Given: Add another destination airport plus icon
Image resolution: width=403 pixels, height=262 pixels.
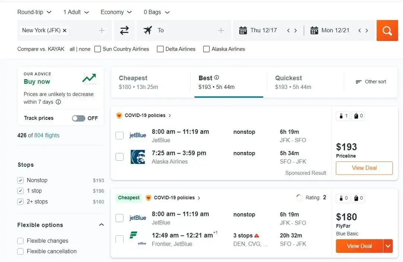Looking at the screenshot, I should pyautogui.click(x=221, y=31).
